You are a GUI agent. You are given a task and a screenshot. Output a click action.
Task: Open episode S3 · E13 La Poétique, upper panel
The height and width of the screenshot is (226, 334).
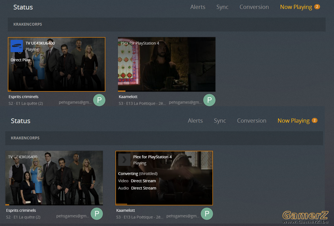coord(142,103)
